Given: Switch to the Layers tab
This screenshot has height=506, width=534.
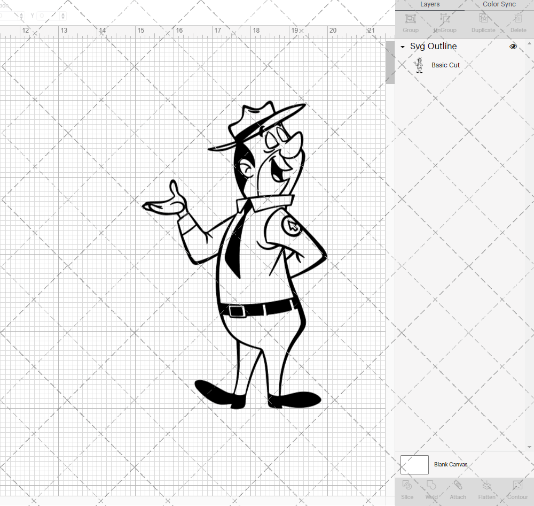Looking at the screenshot, I should point(430,4).
